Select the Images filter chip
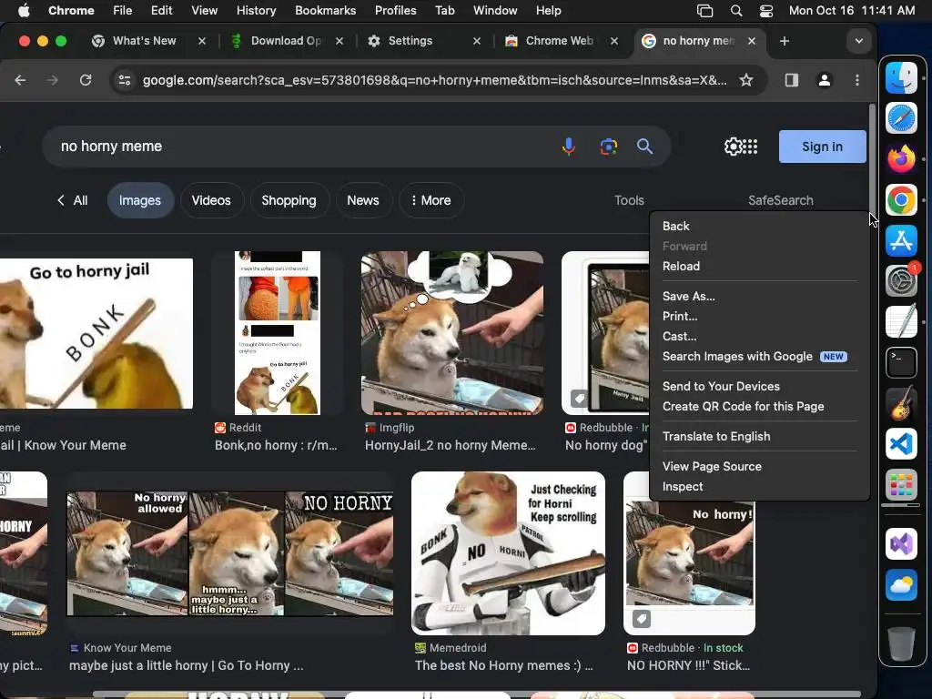The image size is (932, 699). (139, 200)
